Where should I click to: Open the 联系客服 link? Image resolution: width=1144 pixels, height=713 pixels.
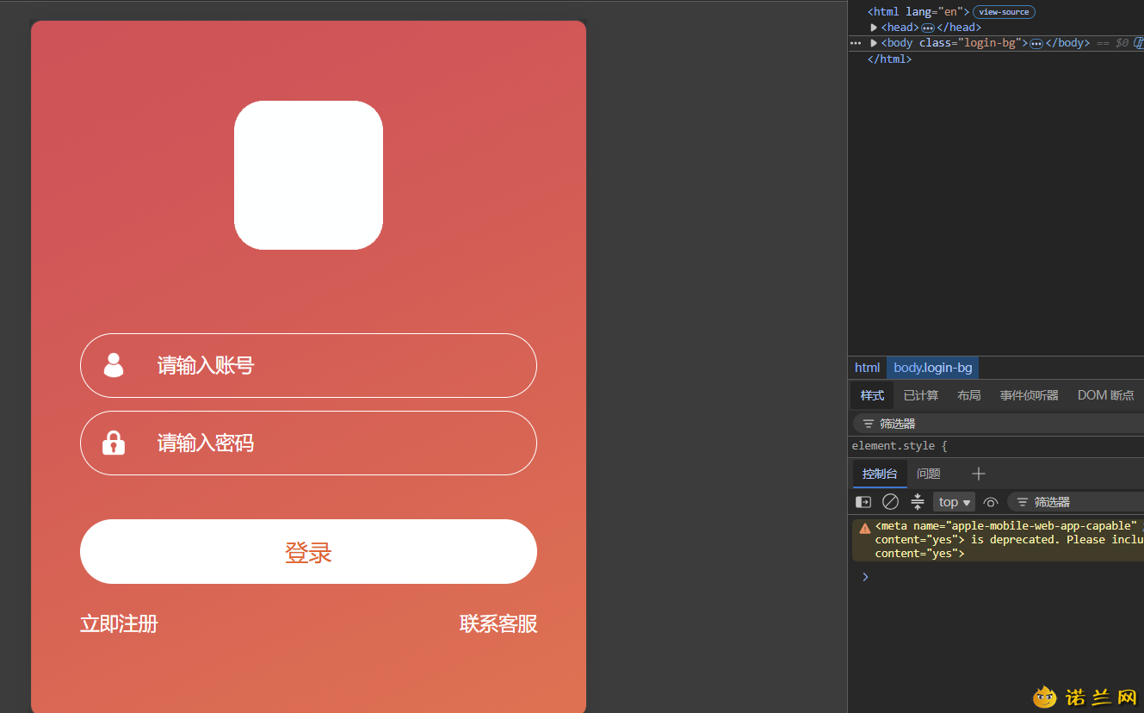(x=498, y=623)
